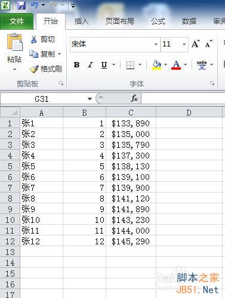Open the 文件 (File) tab
225x298 pixels.
17,21
